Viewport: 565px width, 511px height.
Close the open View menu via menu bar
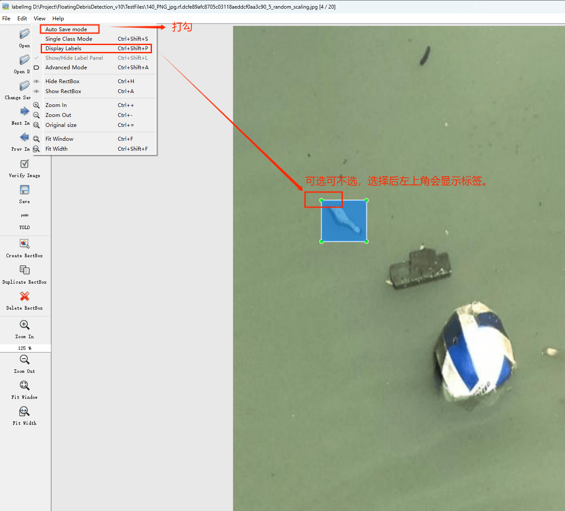click(39, 19)
